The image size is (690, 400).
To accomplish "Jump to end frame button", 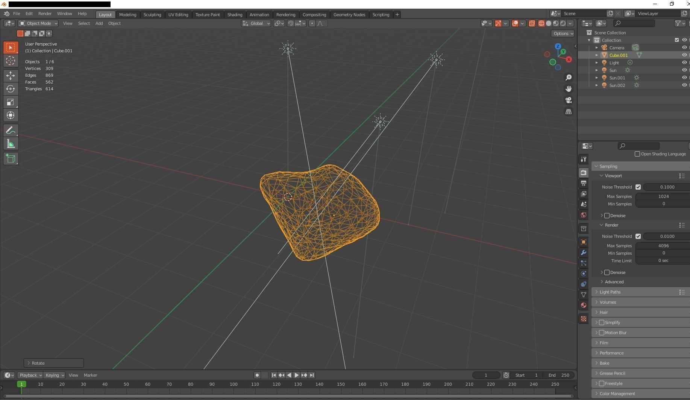I will [312, 375].
